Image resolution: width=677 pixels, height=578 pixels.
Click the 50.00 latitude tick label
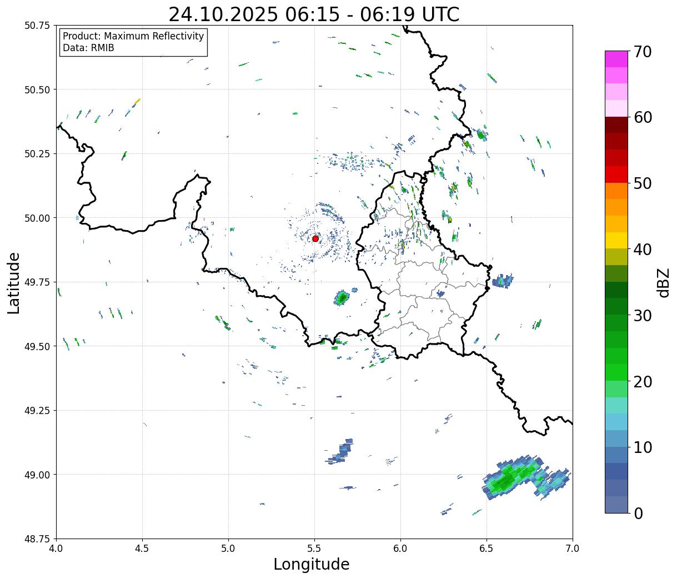tap(37, 218)
